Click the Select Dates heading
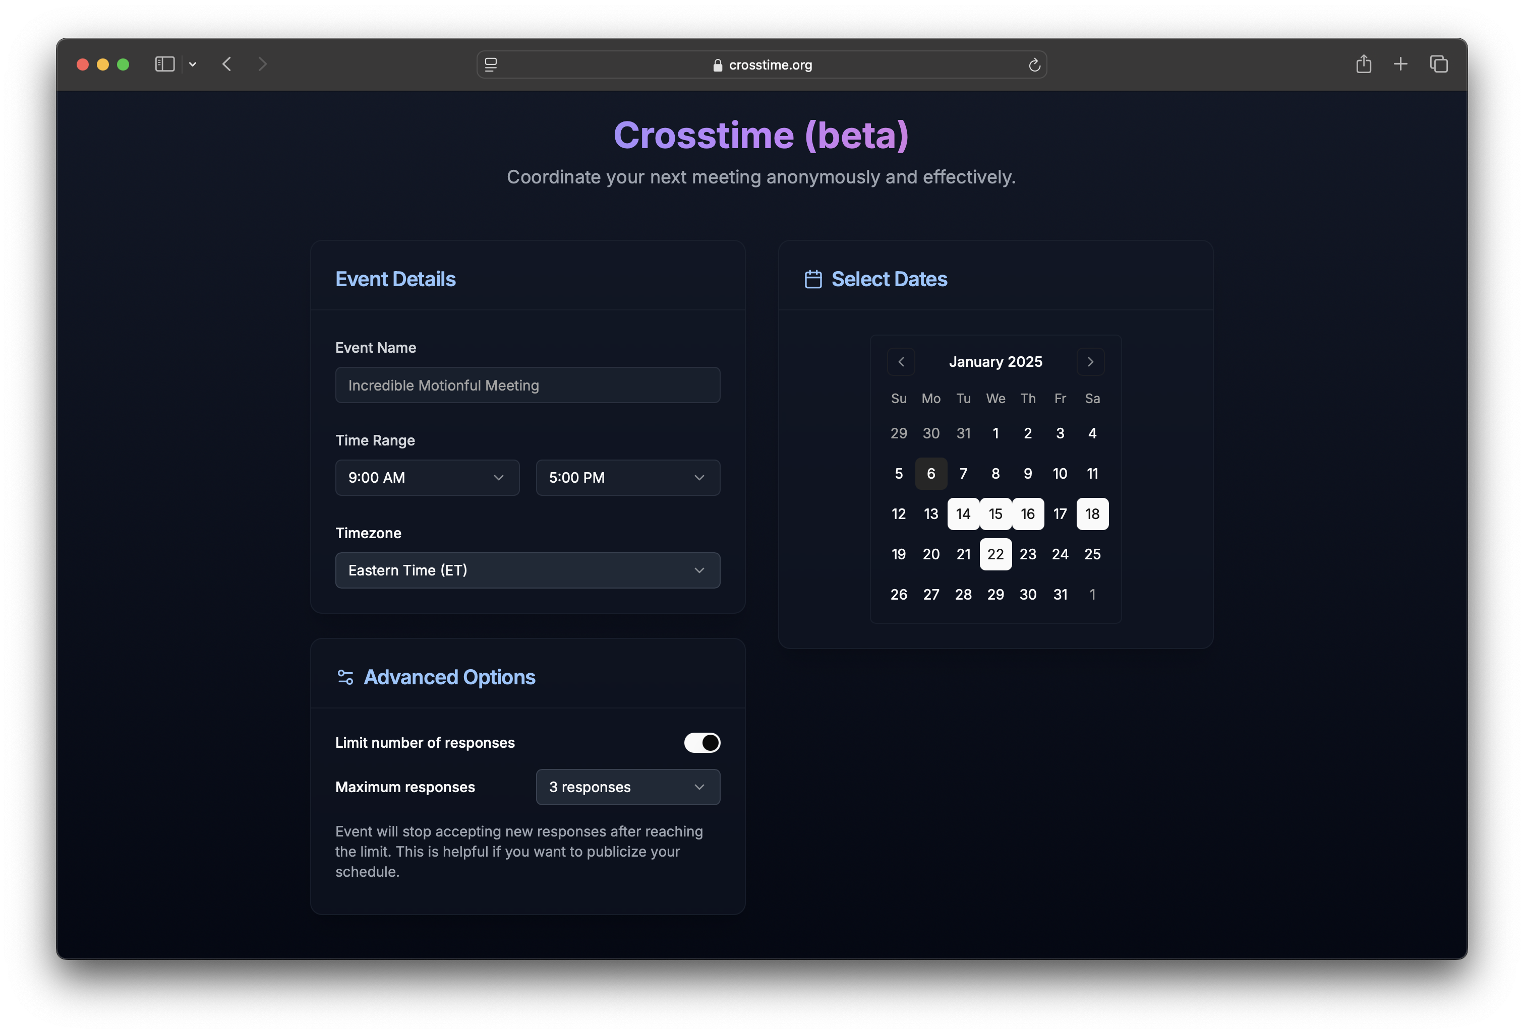 point(889,279)
